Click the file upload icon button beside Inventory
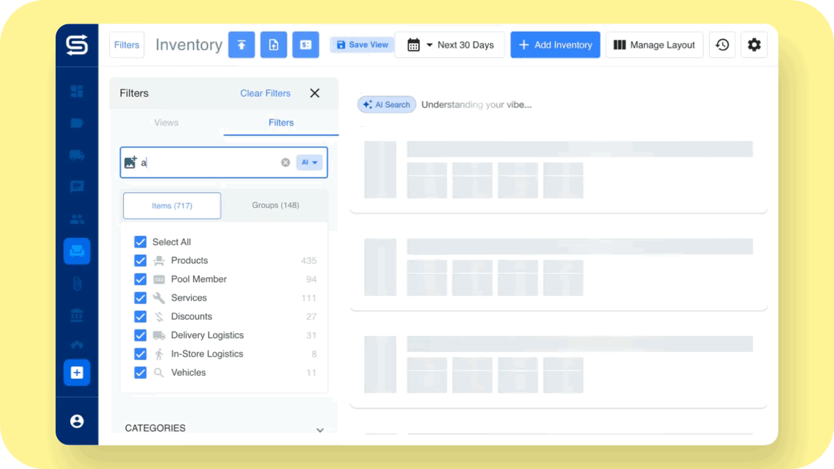 tap(274, 45)
